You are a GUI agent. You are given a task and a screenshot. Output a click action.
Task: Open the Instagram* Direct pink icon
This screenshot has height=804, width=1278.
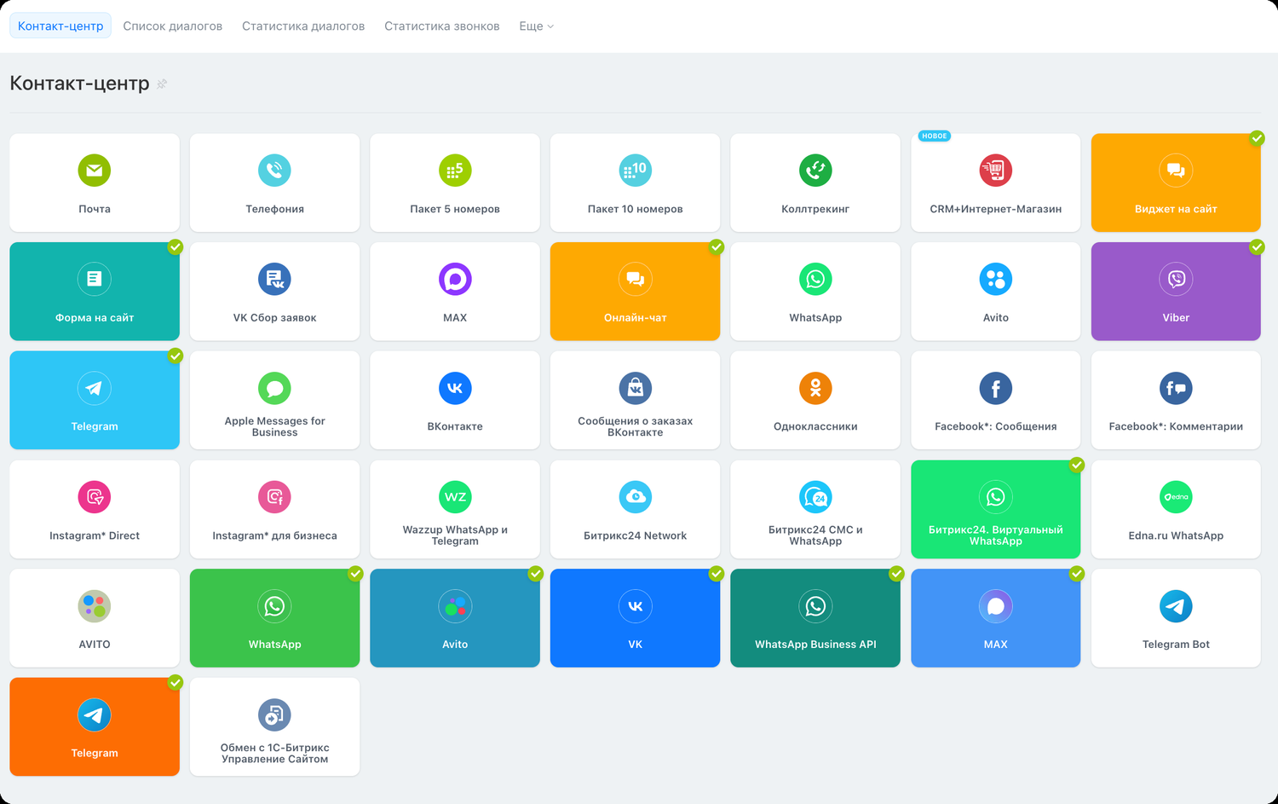pyautogui.click(x=95, y=497)
